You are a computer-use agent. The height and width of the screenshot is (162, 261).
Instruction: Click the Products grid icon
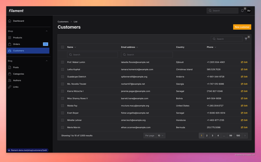point(10,38)
